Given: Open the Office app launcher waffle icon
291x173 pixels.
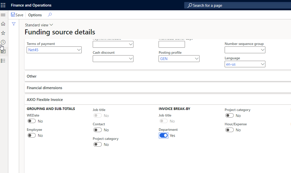Looking at the screenshot, I should coord(3,5).
